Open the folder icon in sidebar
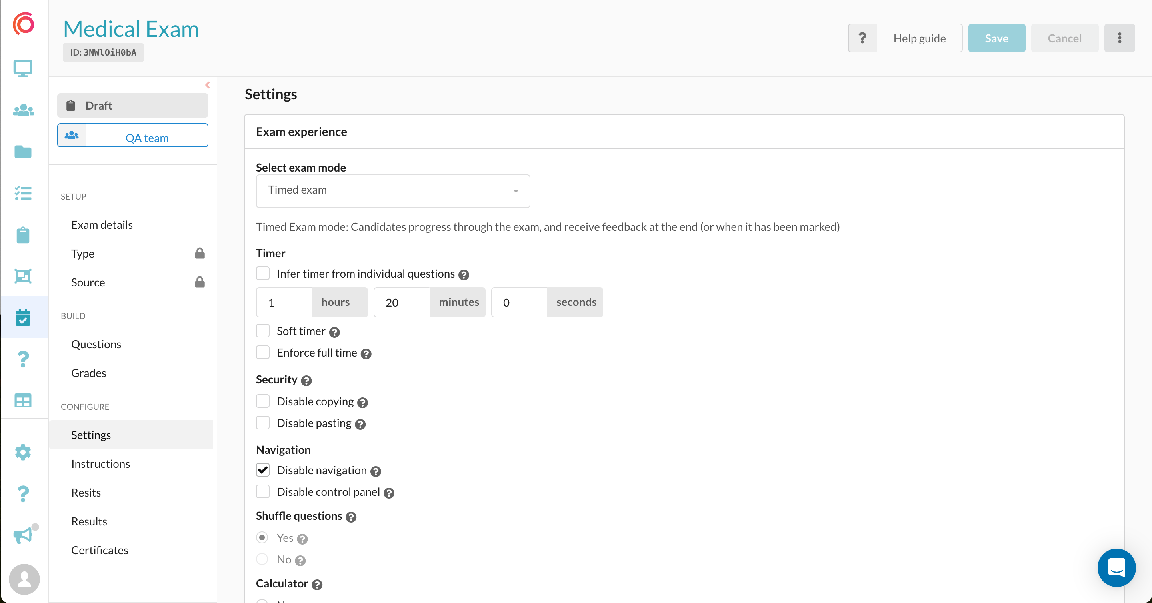This screenshot has height=603, width=1152. point(23,152)
